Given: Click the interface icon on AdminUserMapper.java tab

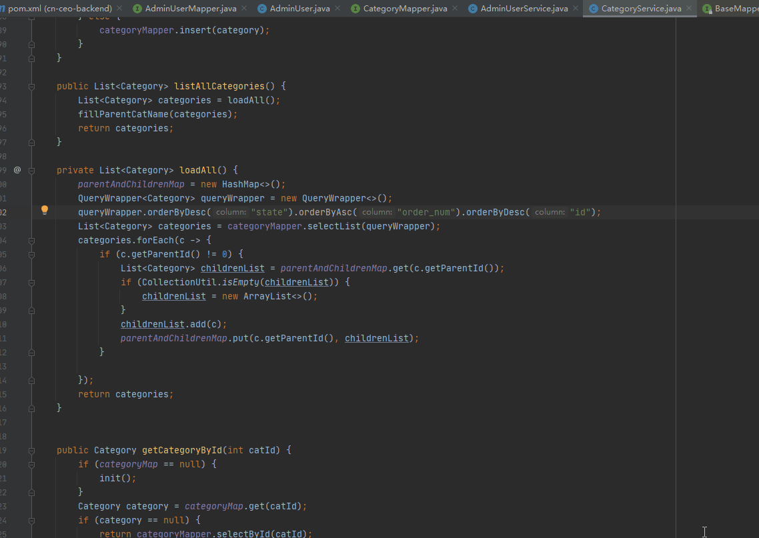Looking at the screenshot, I should point(137,8).
